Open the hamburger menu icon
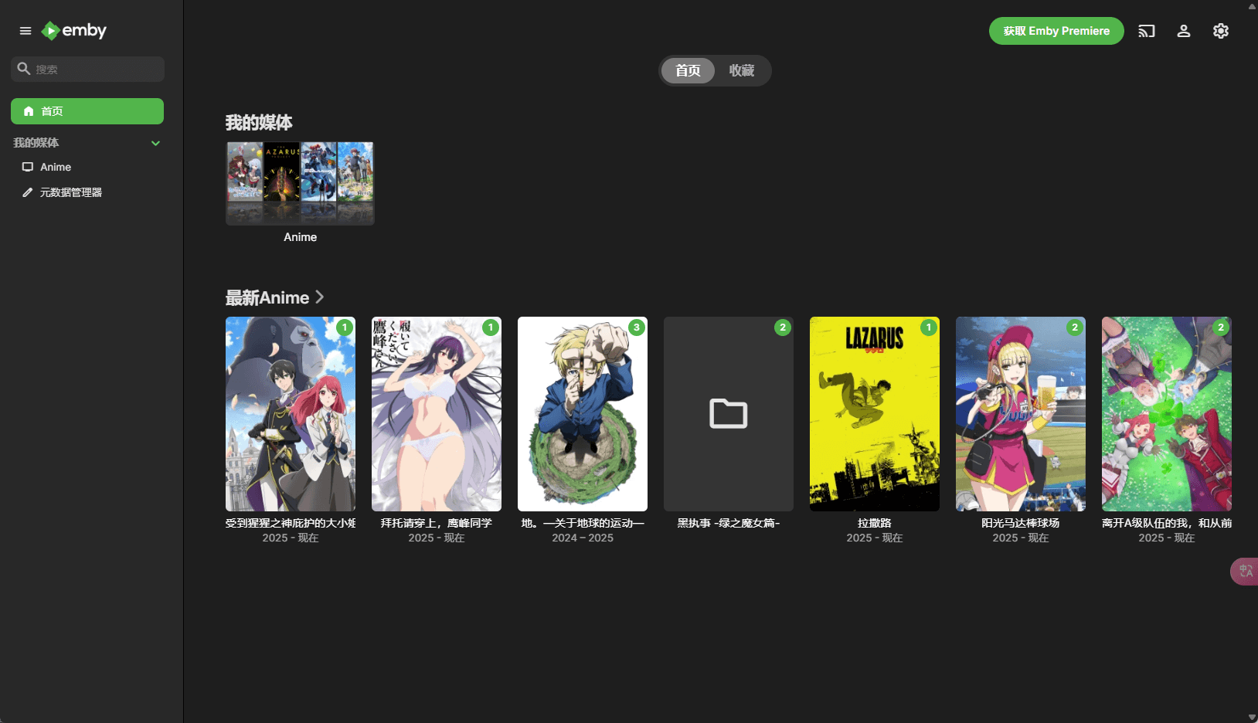The image size is (1258, 723). 25,31
